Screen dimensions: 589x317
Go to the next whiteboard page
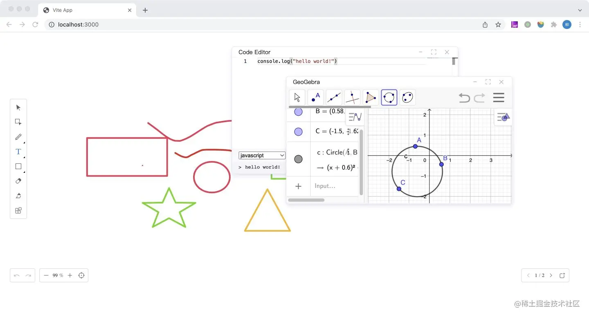coord(551,275)
